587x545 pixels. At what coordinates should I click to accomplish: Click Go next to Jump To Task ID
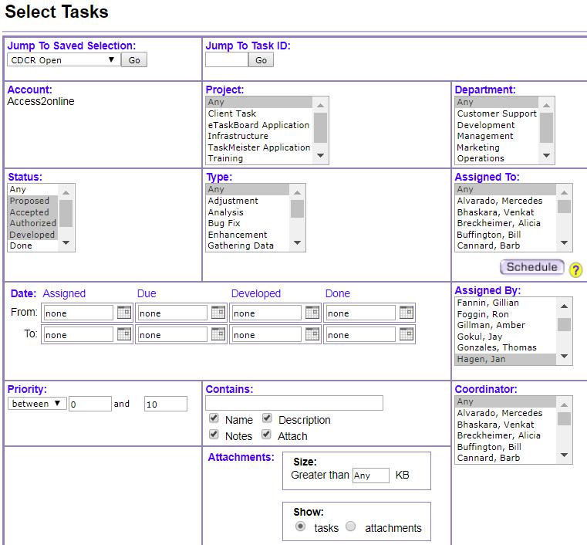pos(261,60)
